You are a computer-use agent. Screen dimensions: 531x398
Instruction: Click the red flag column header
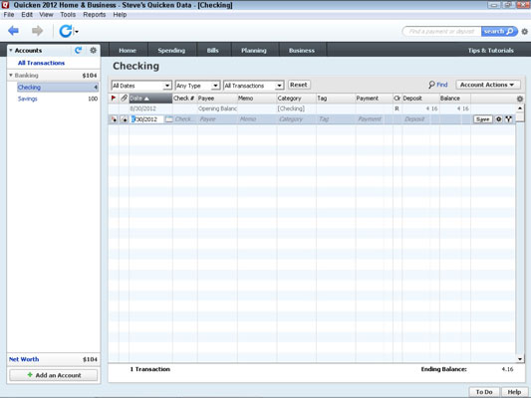click(114, 99)
